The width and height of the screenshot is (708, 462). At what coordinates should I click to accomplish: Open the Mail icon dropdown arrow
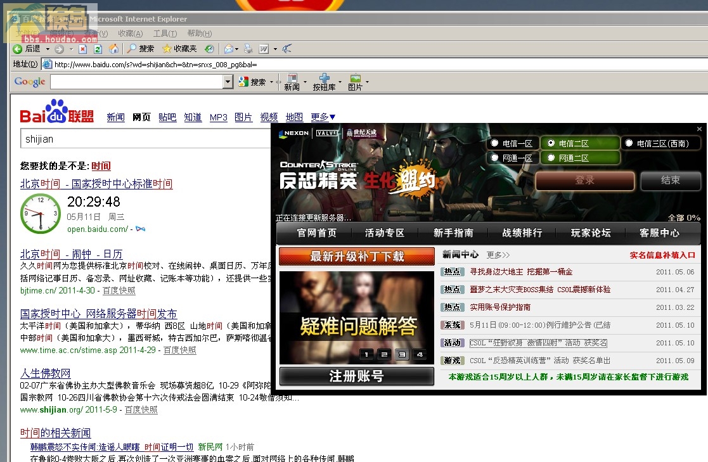236,49
